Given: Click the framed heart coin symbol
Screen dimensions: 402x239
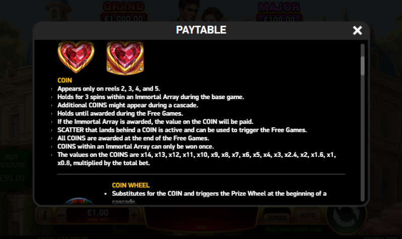Looking at the screenshot, I should tap(125, 58).
